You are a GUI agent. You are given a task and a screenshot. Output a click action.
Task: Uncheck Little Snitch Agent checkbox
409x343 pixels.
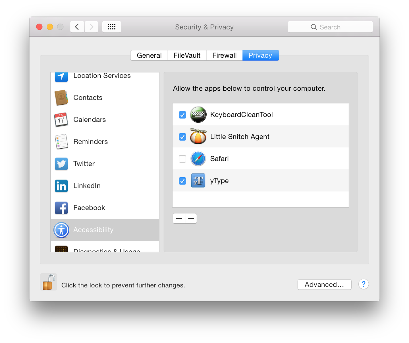pyautogui.click(x=182, y=137)
